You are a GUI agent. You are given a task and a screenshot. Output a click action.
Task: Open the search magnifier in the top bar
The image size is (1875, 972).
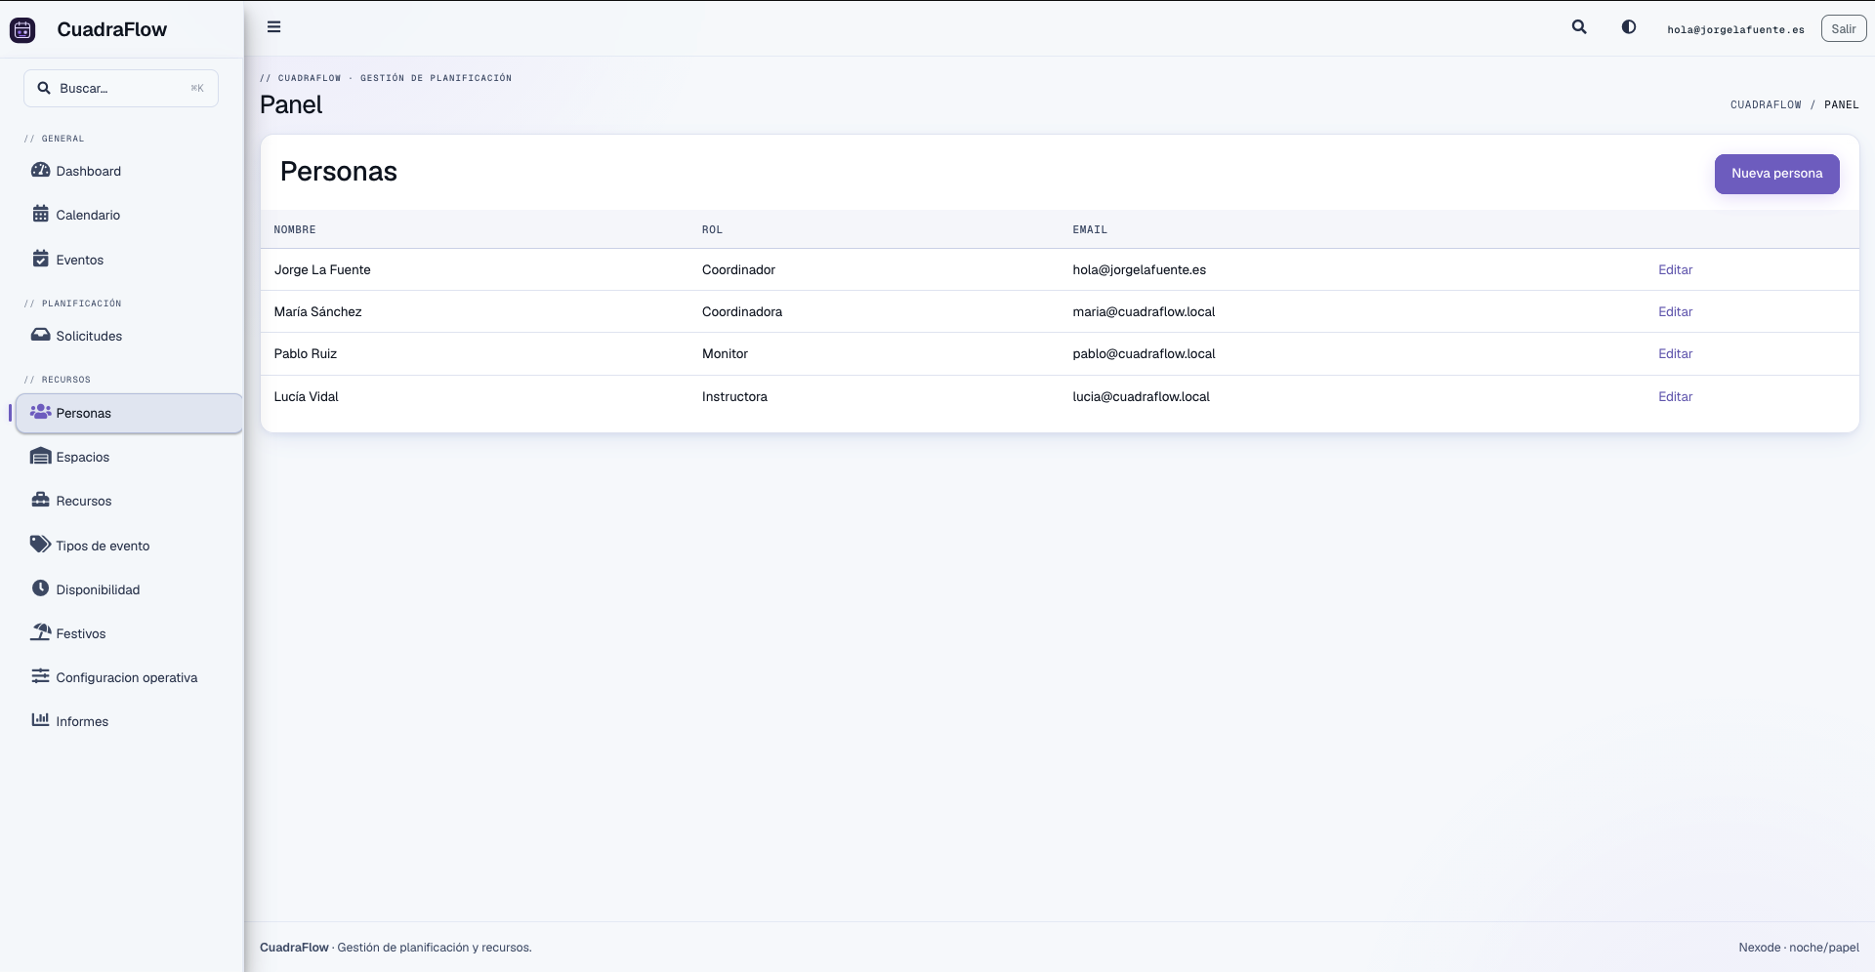point(1579,27)
